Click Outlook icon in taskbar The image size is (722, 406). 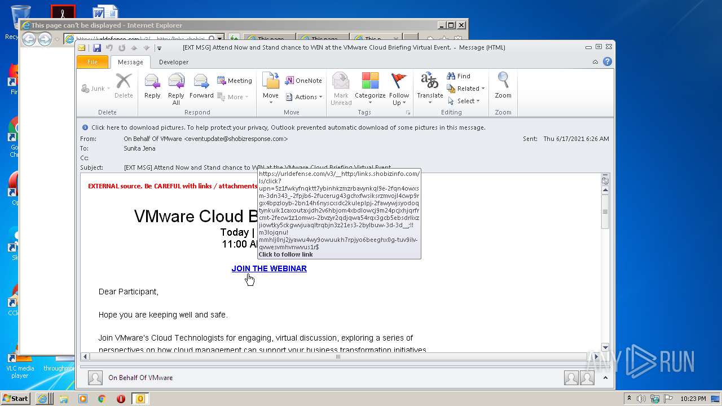click(140, 399)
